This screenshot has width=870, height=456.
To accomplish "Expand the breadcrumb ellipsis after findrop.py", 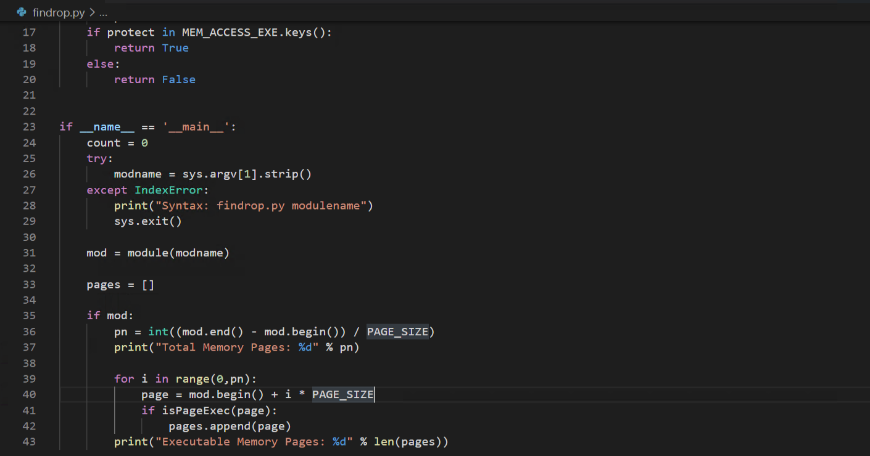I will [x=104, y=12].
